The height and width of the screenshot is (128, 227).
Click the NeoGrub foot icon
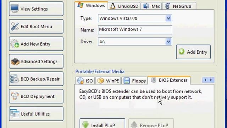(x=167, y=6)
